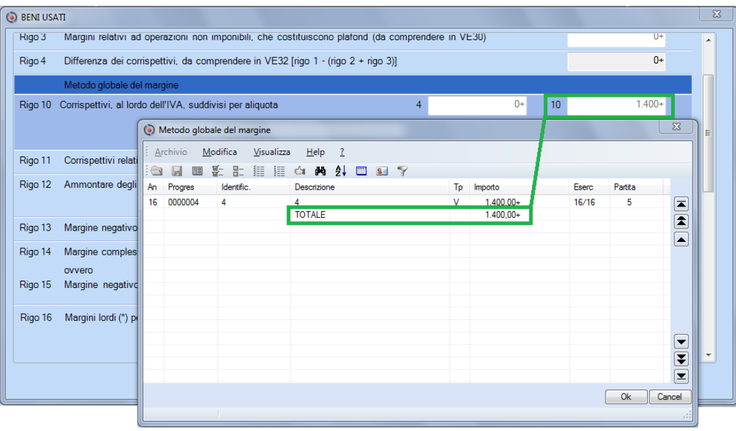Click the single down arrow navigation button
Viewport: 736px width, 431px height.
[681, 341]
